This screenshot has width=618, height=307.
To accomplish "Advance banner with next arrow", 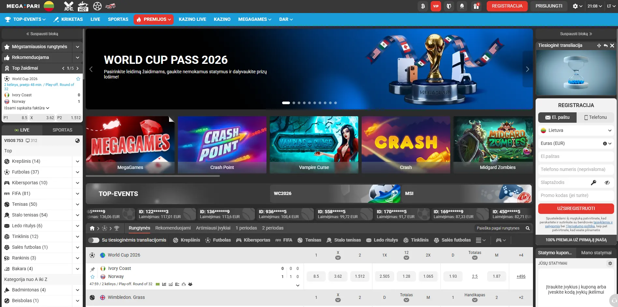I will pos(527,69).
